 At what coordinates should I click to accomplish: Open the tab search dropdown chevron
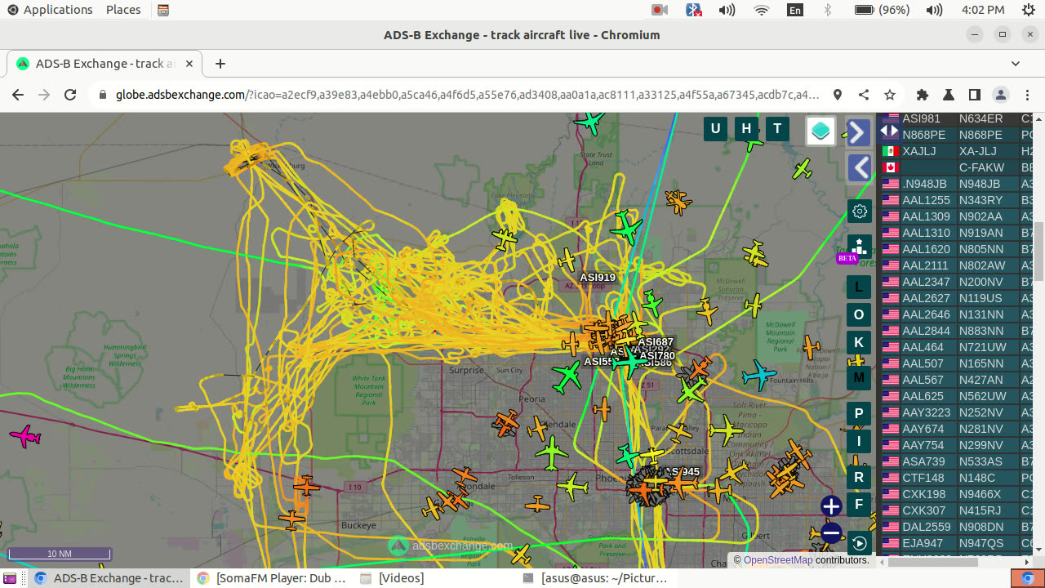(x=1016, y=64)
